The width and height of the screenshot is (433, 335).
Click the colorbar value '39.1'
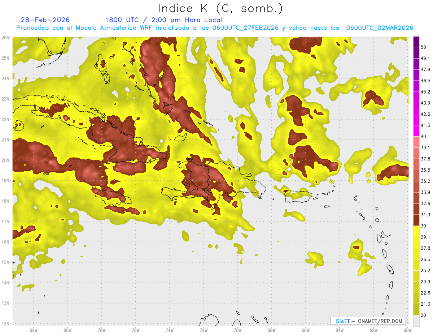[425, 148]
